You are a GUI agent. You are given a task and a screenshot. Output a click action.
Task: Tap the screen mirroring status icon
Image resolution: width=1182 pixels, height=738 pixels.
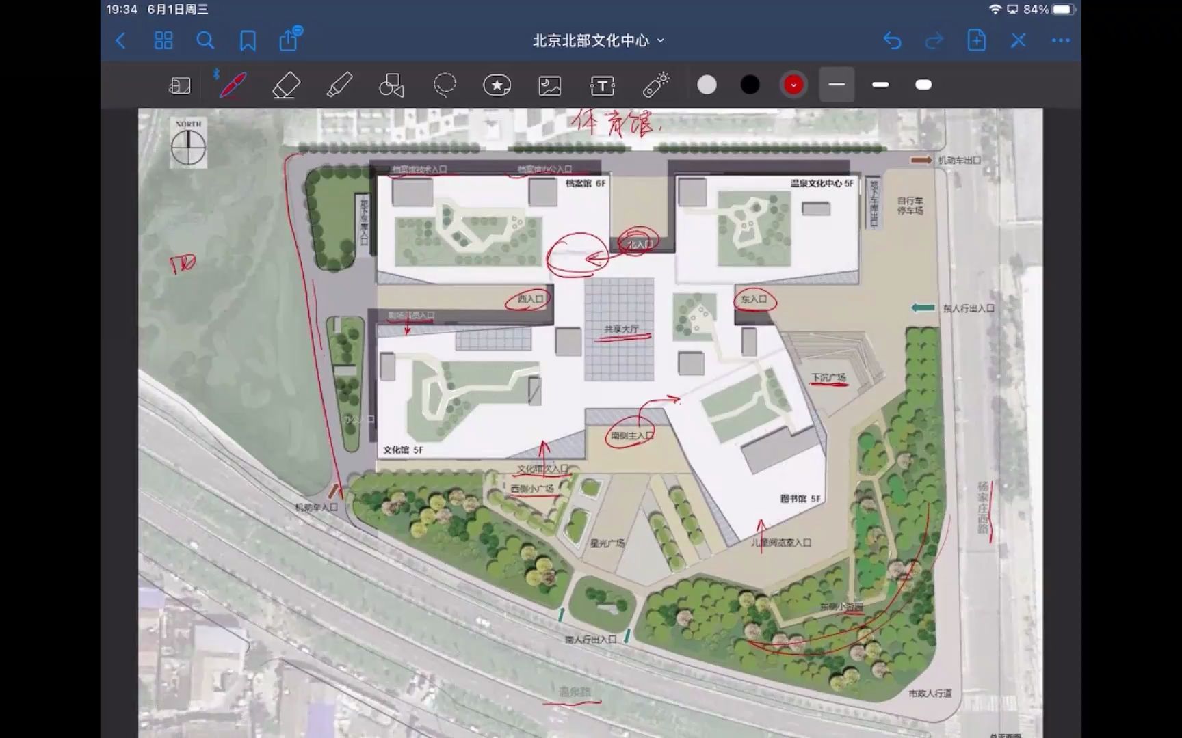[1012, 10]
